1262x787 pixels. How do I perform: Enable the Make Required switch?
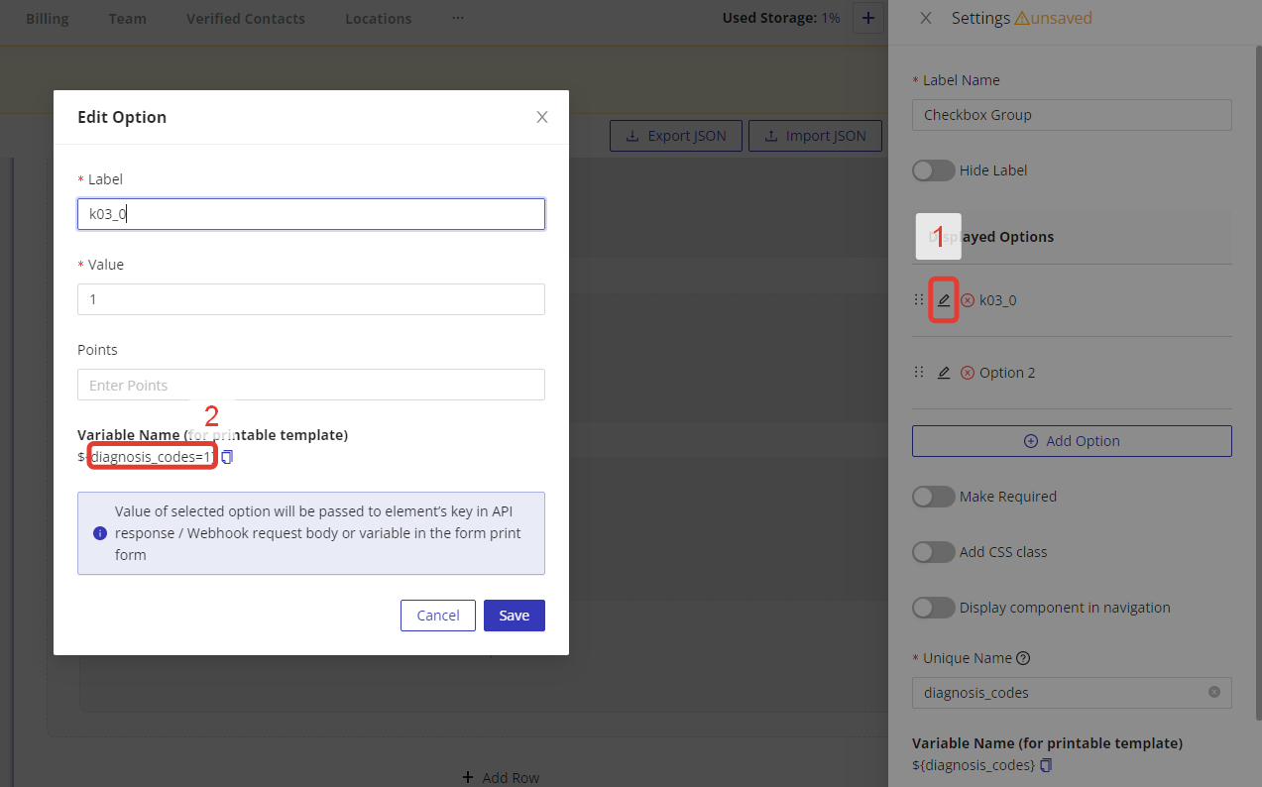click(x=933, y=497)
